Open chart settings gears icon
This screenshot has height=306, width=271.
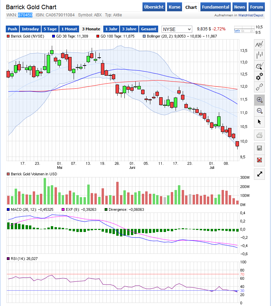coord(259,76)
